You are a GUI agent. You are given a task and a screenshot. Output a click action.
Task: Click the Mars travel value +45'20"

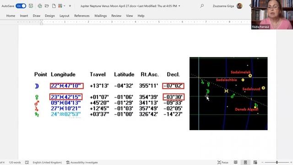pos(99,103)
